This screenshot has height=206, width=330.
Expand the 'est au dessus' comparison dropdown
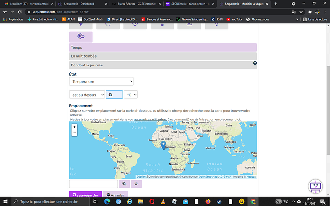pyautogui.click(x=87, y=95)
